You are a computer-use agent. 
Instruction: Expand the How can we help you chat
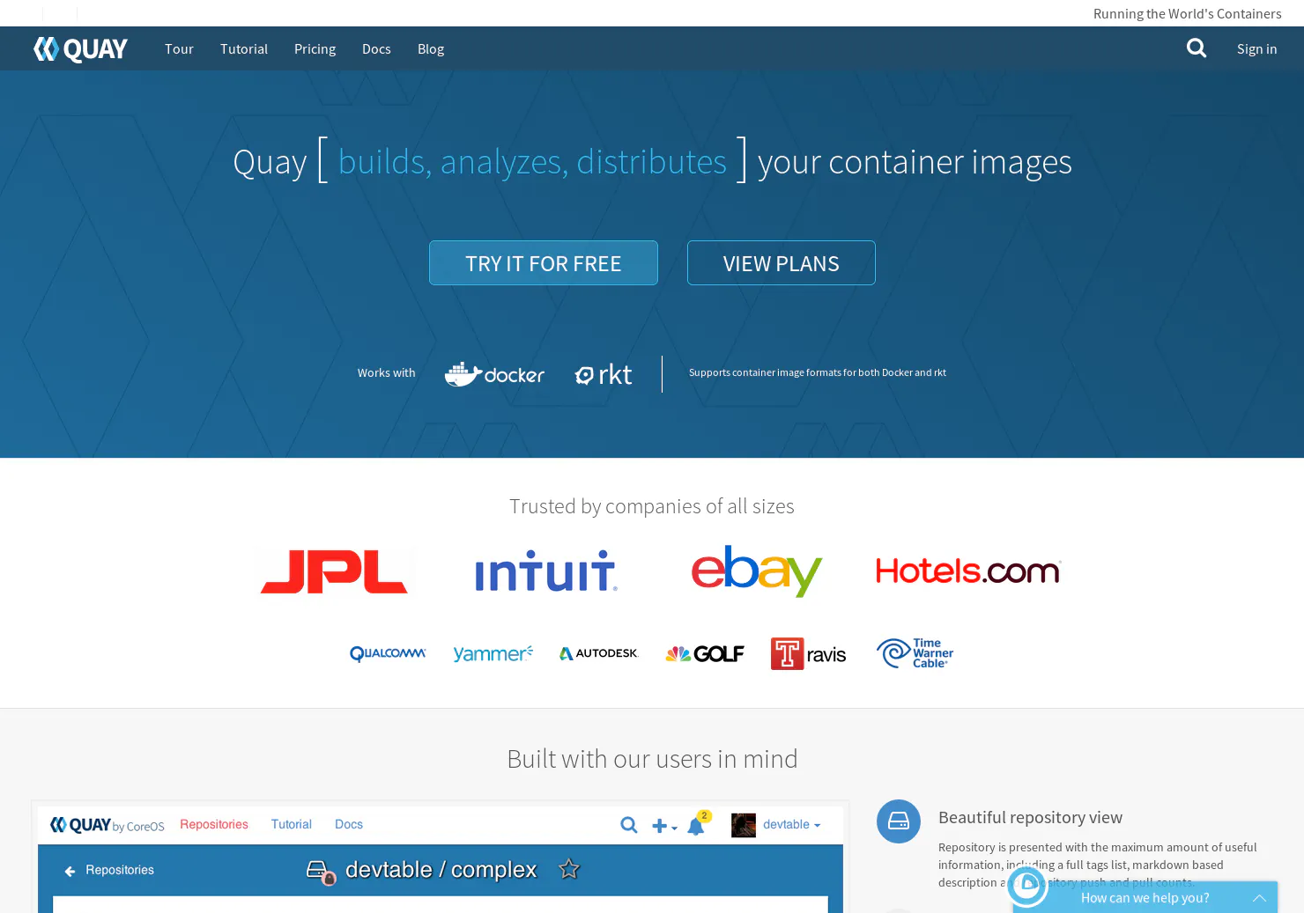tap(1145, 897)
